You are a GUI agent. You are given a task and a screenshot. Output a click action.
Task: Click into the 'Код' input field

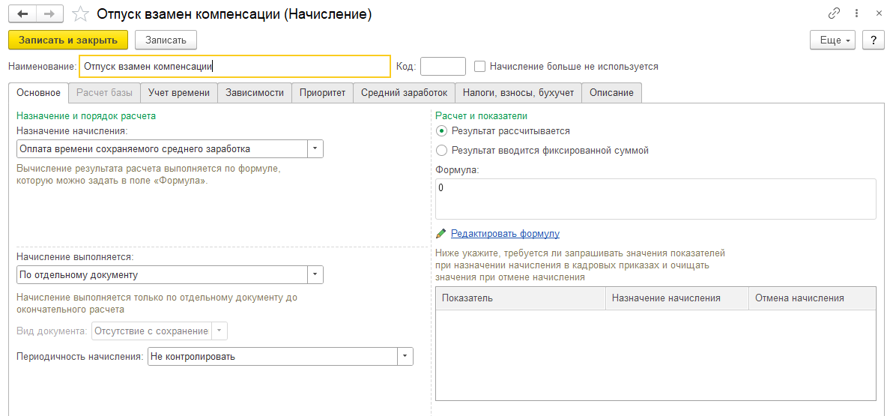tap(443, 66)
